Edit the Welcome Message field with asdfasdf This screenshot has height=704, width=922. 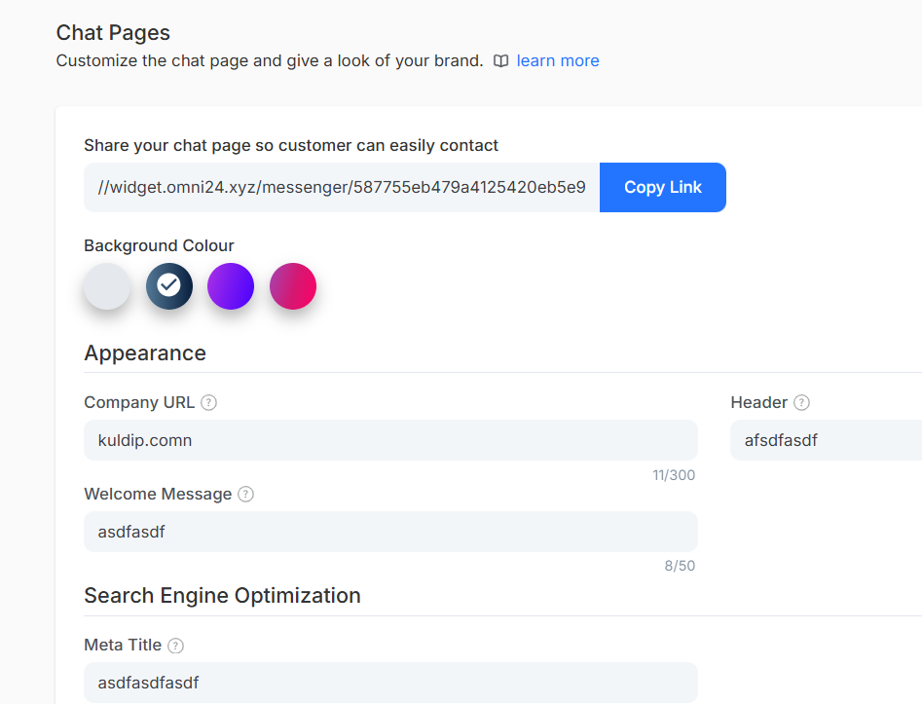[x=390, y=532]
